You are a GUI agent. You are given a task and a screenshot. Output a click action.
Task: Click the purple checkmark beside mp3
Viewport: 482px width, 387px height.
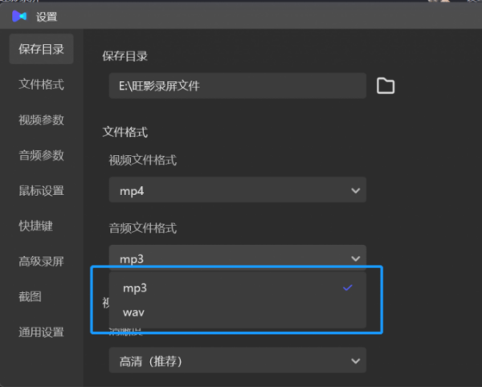click(x=347, y=287)
